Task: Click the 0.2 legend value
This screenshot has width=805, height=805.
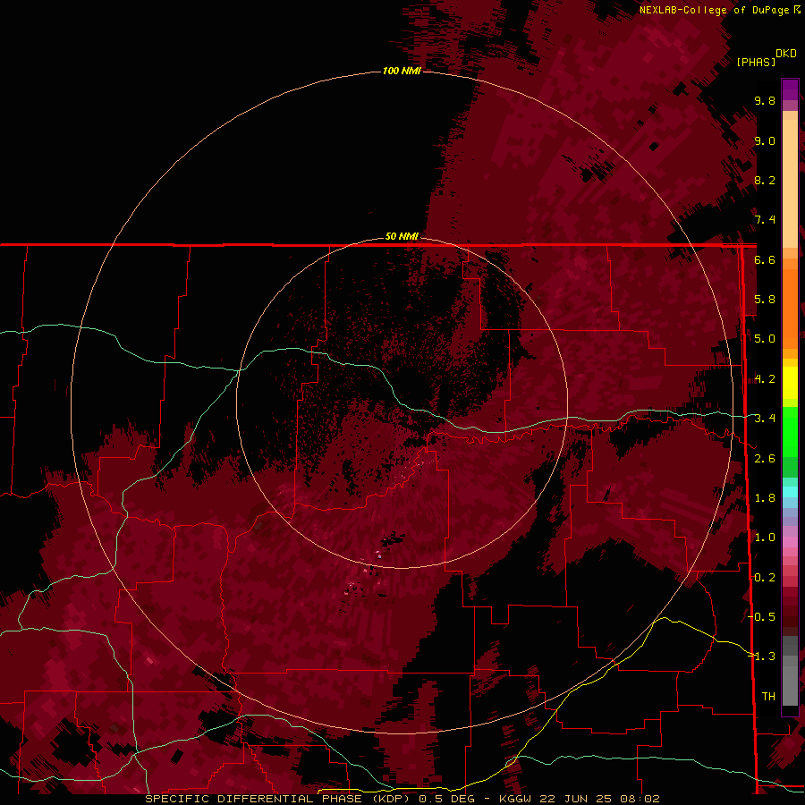Action: tap(765, 578)
